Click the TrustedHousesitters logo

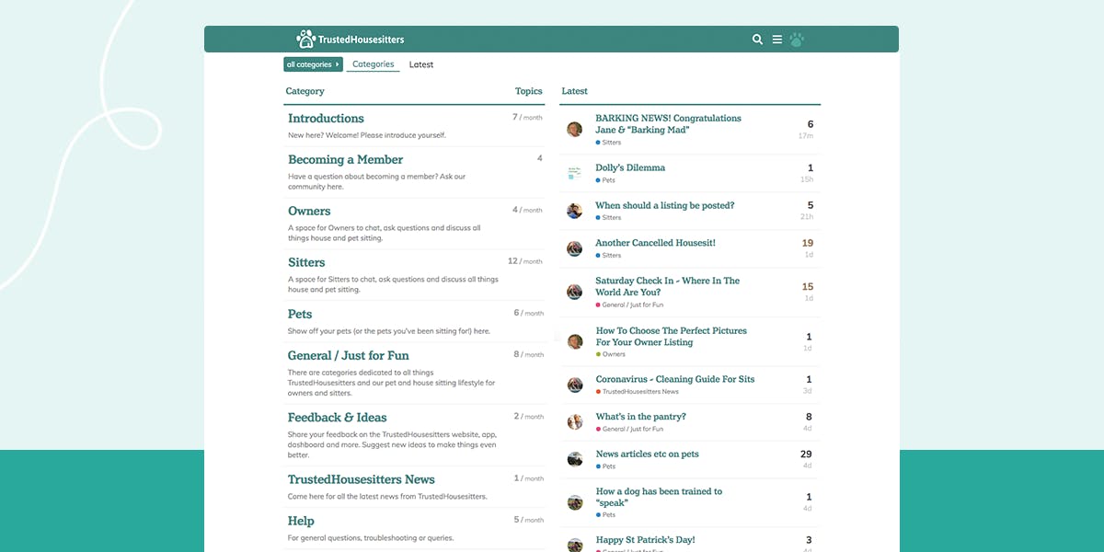(351, 39)
